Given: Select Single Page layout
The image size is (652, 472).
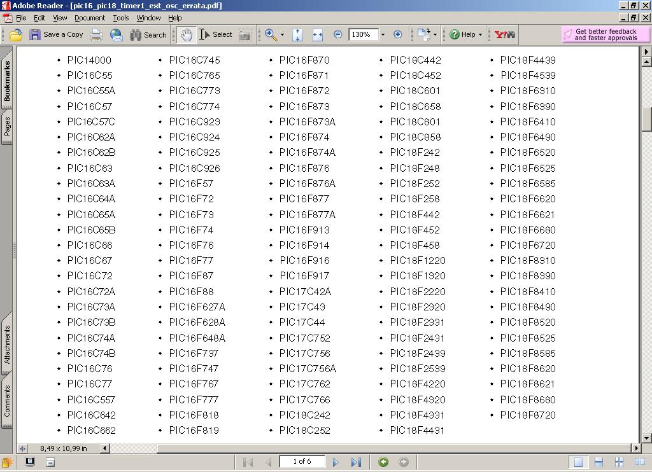Looking at the screenshot, I should click(578, 462).
